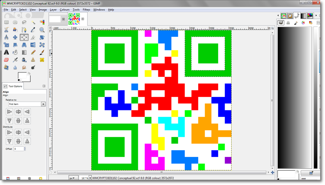This screenshot has height=185, width=325.
Task: Select the Alignment tool in toolbox
Action: coord(24,37)
